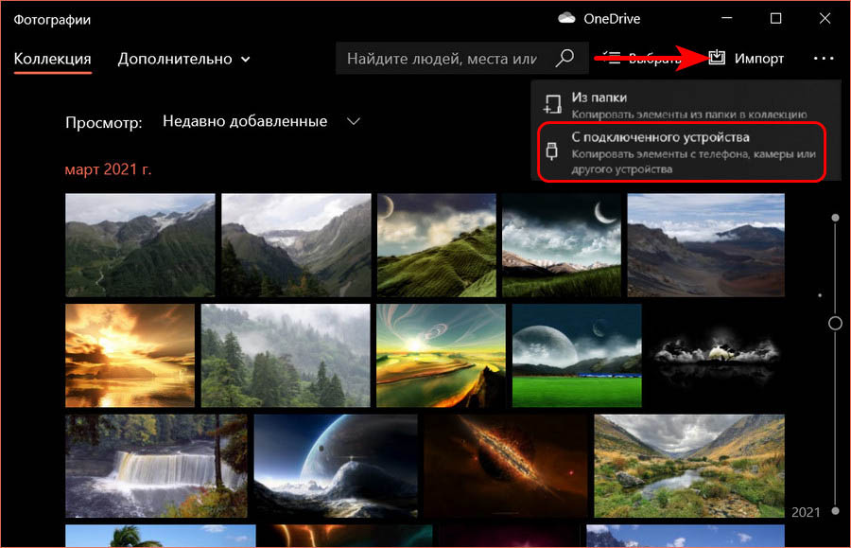This screenshot has height=548, width=851.
Task: Switch to the Коллекция tab
Action: tap(52, 59)
